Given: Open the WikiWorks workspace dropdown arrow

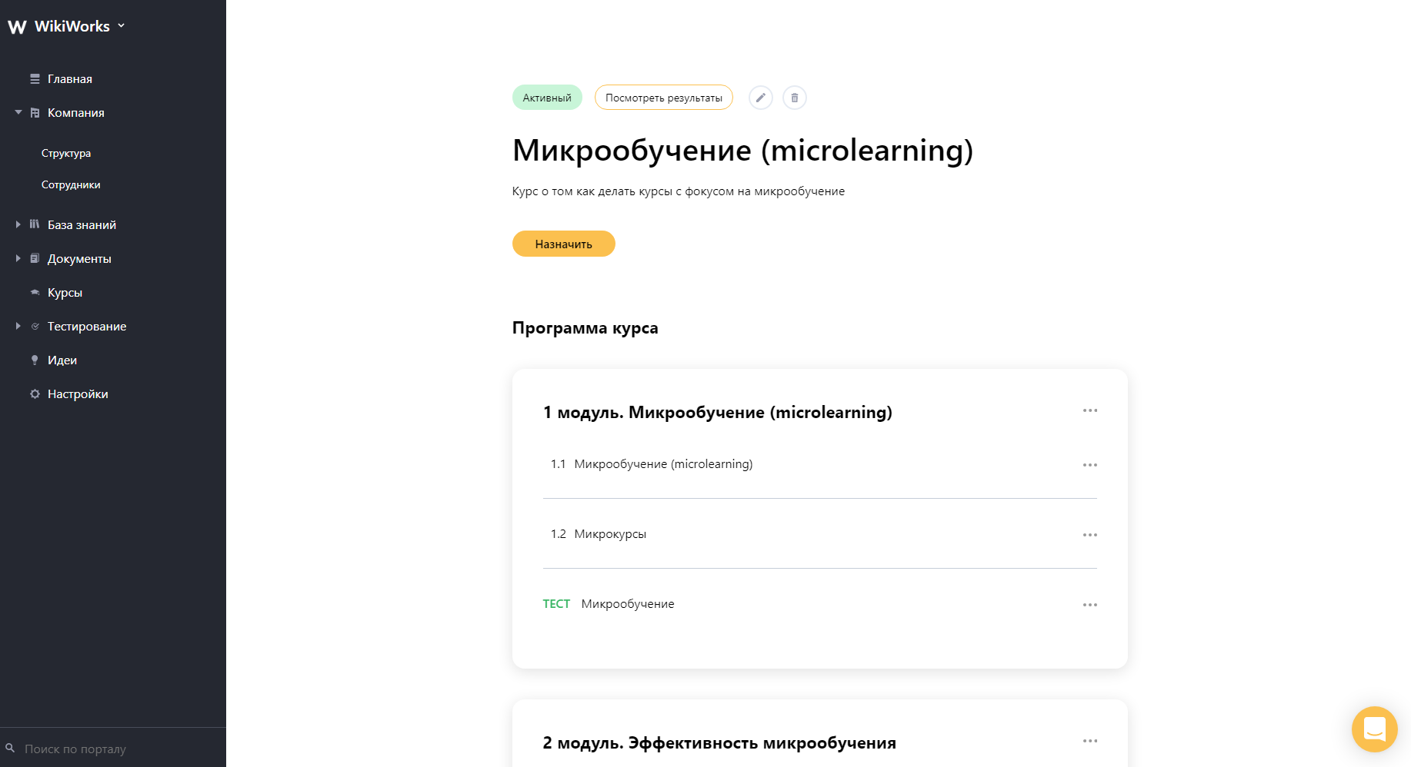Looking at the screenshot, I should point(122,25).
